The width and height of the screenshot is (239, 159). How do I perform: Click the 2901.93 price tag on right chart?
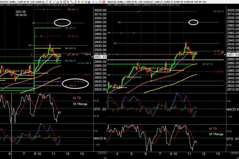tap(233, 55)
